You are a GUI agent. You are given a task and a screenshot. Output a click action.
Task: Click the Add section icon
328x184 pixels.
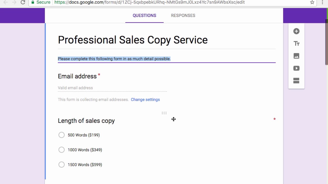(x=296, y=81)
